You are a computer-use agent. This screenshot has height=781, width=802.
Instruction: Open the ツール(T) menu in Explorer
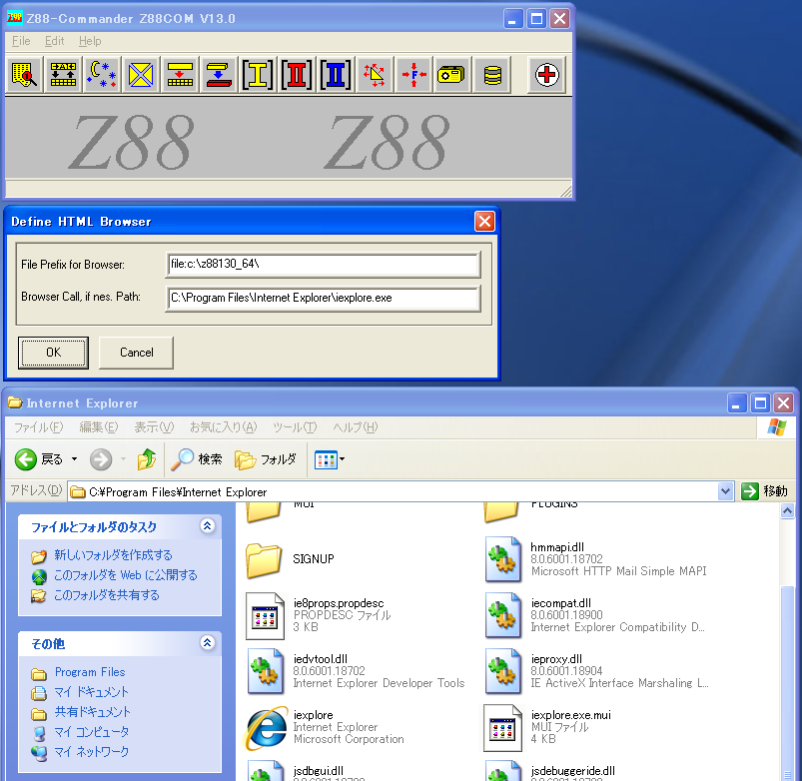[x=294, y=427]
